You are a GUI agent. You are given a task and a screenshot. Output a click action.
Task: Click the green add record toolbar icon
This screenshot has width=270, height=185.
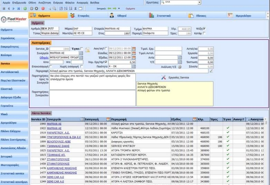click(x=25, y=8)
